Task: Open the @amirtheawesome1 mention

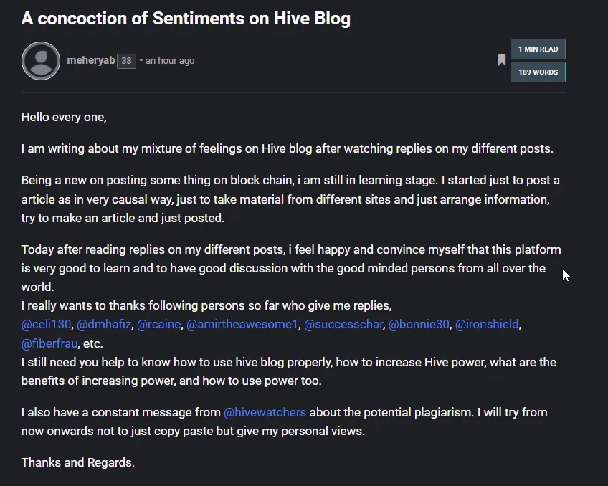Action: [x=242, y=325]
